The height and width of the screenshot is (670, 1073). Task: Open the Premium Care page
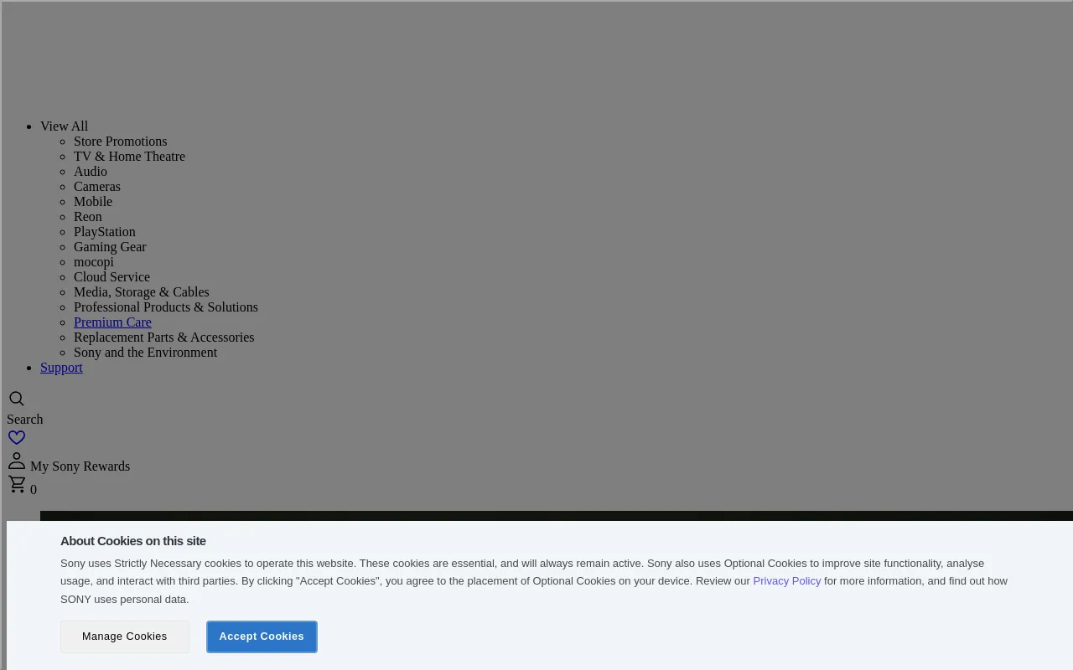(112, 322)
